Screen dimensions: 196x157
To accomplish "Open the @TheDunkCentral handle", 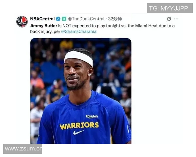I will pos(86,19).
